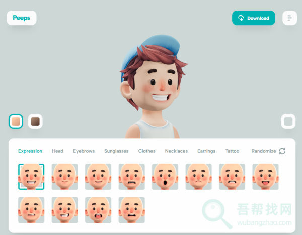Choose the sad frowning expression thumbnail
This screenshot has height=235, width=302.
point(198,177)
